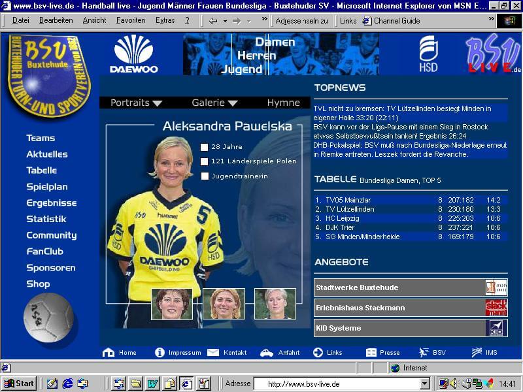
Task: Open the Statistik sidebar link
Action: (46, 219)
